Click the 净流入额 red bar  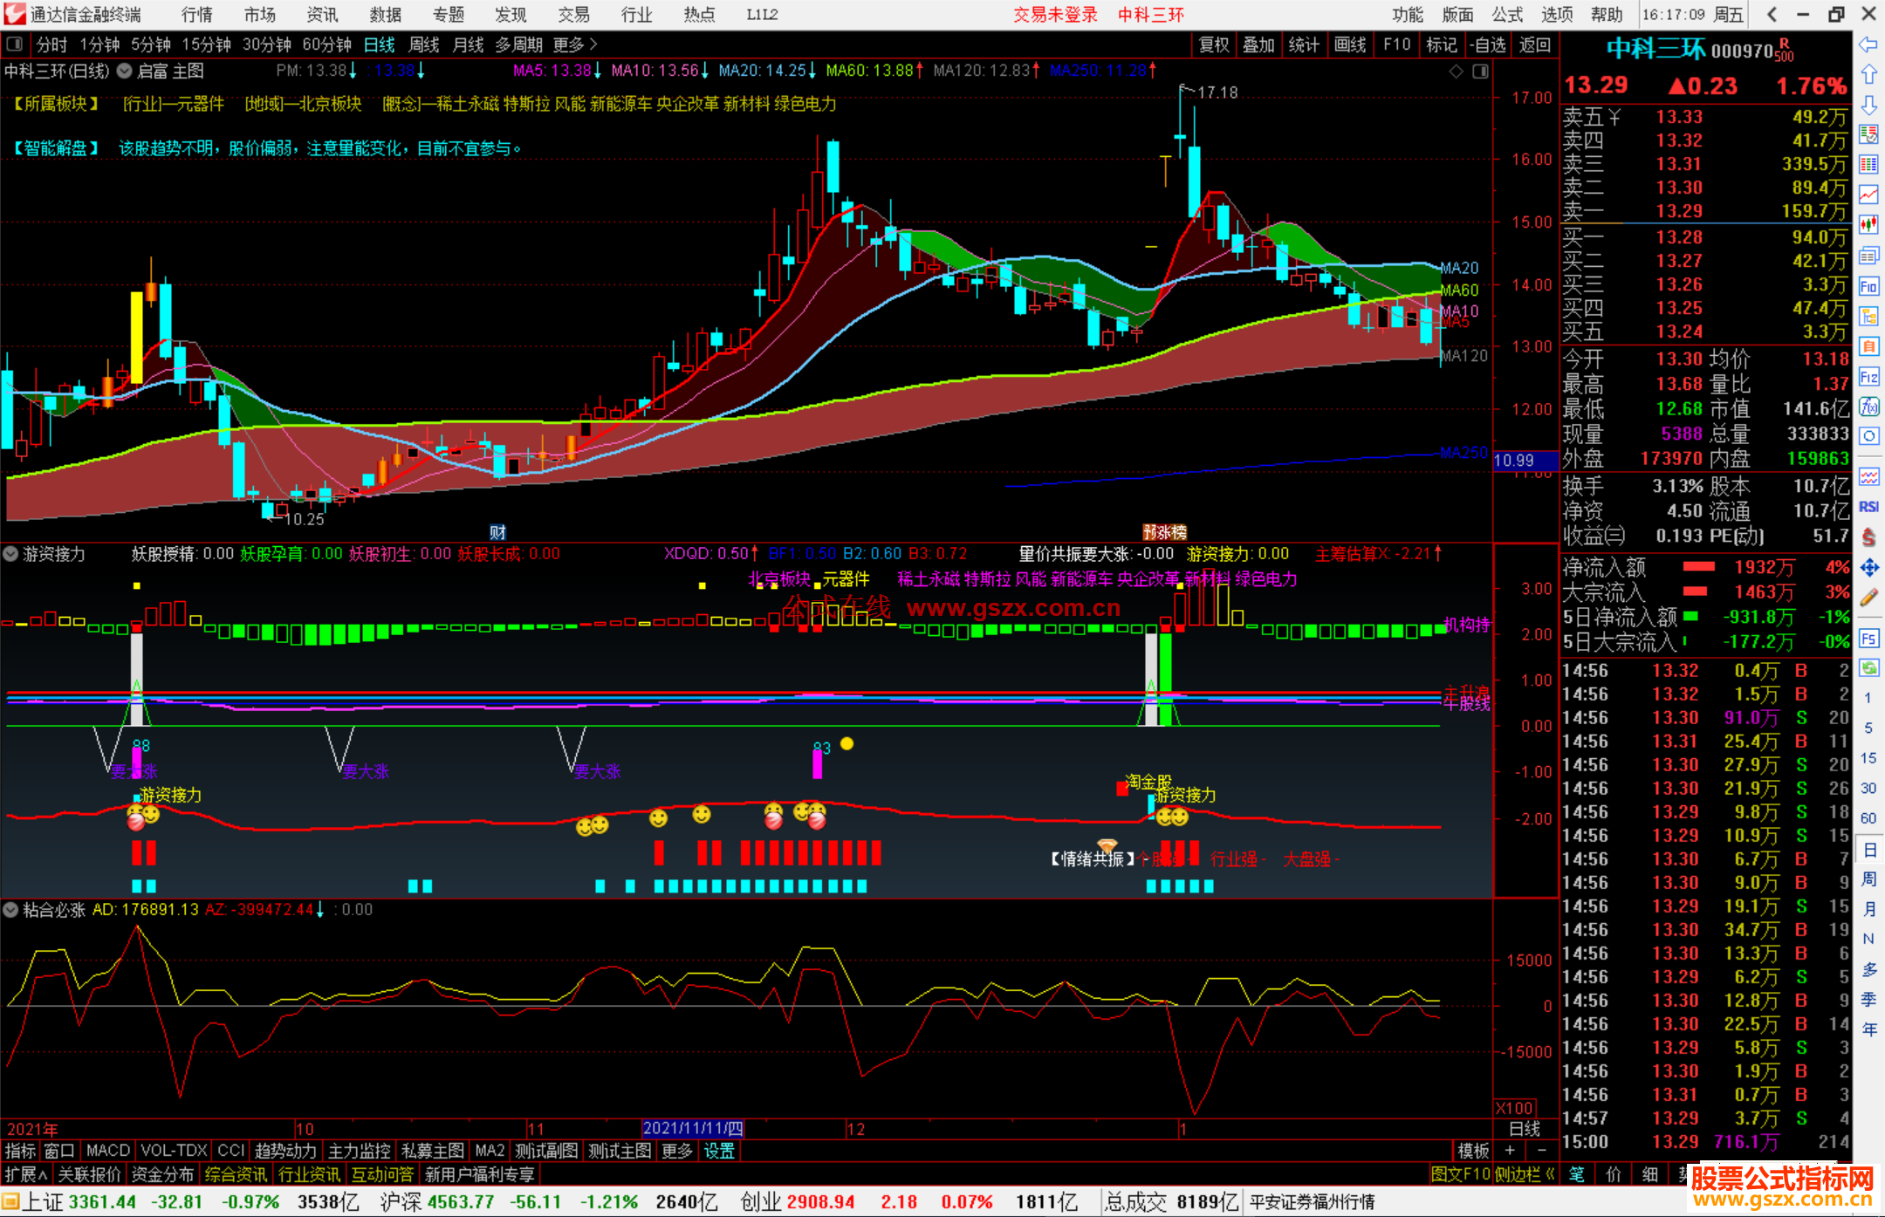click(x=1698, y=567)
